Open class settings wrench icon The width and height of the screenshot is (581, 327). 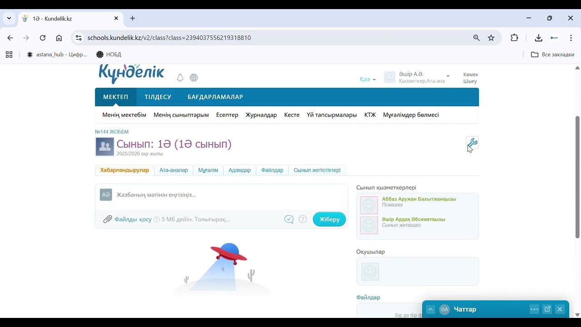pyautogui.click(x=473, y=143)
